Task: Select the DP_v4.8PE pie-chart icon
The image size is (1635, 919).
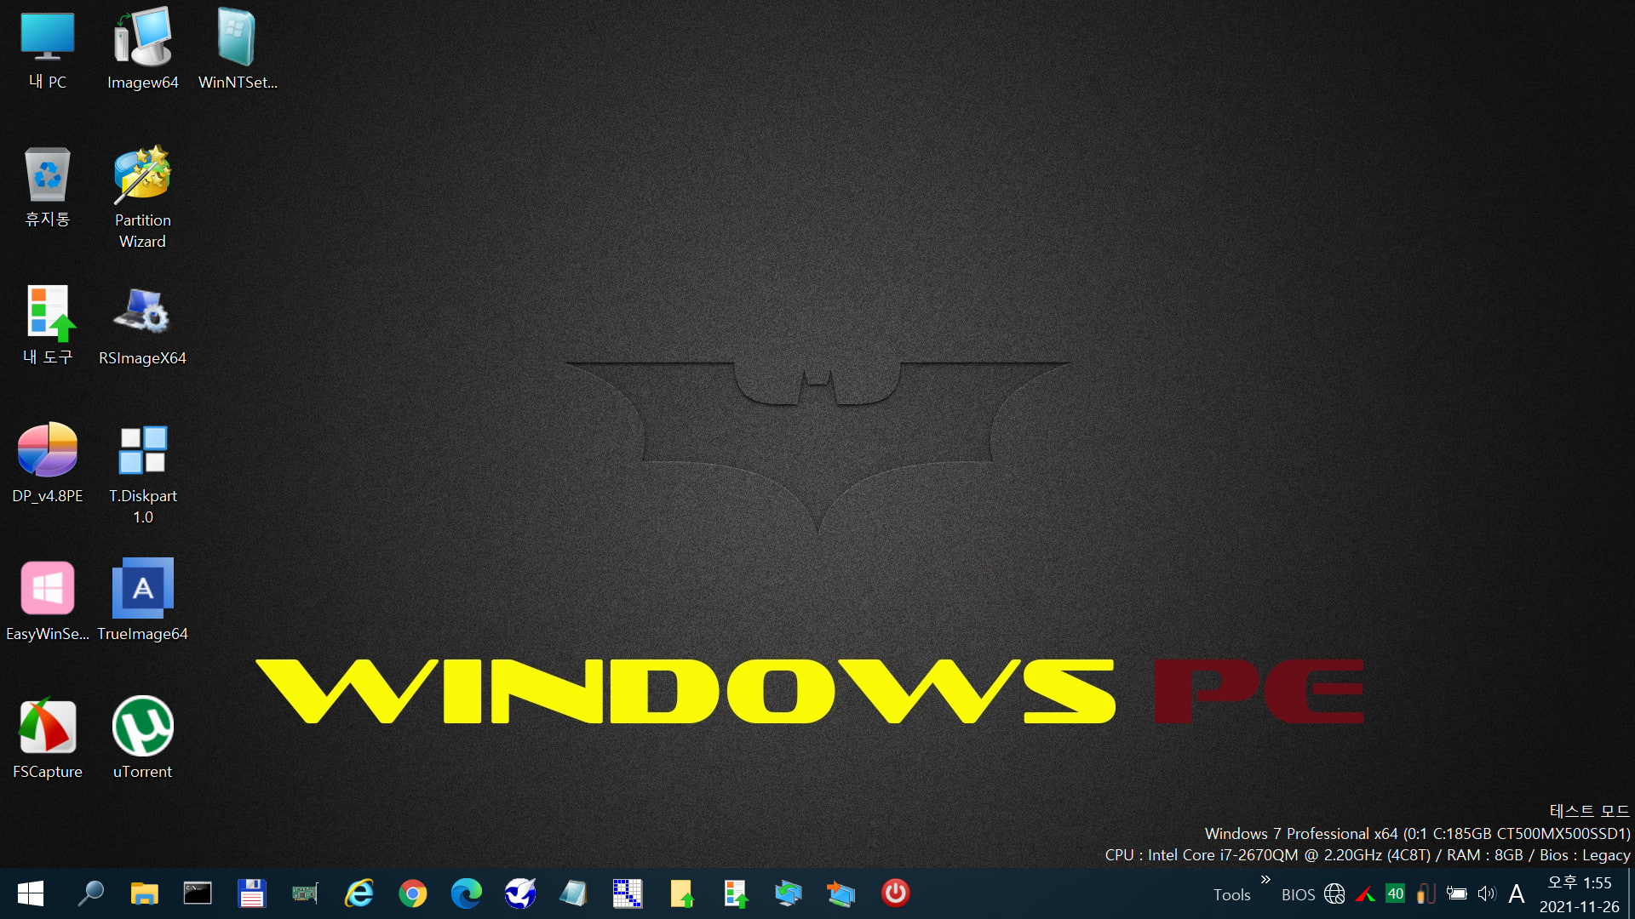Action: 48,462
